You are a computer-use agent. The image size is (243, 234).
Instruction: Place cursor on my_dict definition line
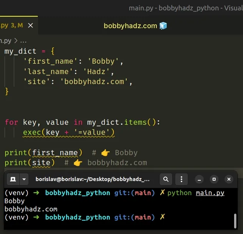[29, 51]
